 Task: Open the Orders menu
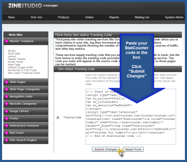coord(89,17)
